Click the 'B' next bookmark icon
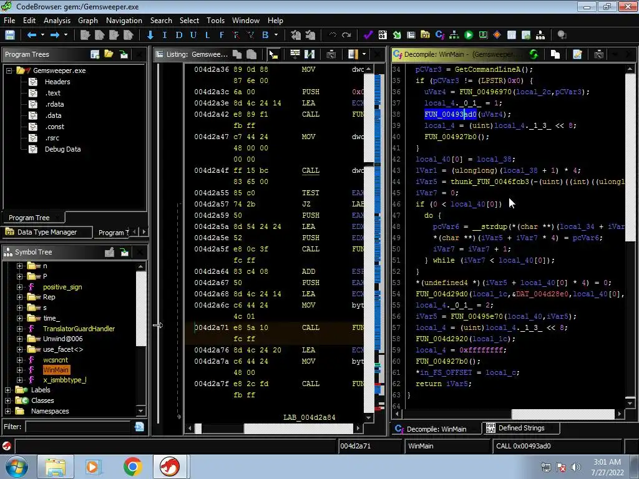 click(x=265, y=35)
